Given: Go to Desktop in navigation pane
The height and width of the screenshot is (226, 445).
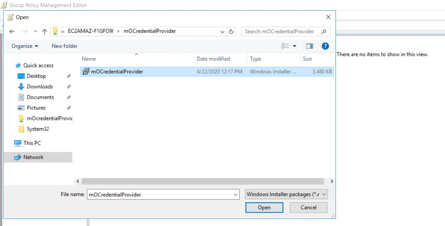Looking at the screenshot, I should (36, 76).
